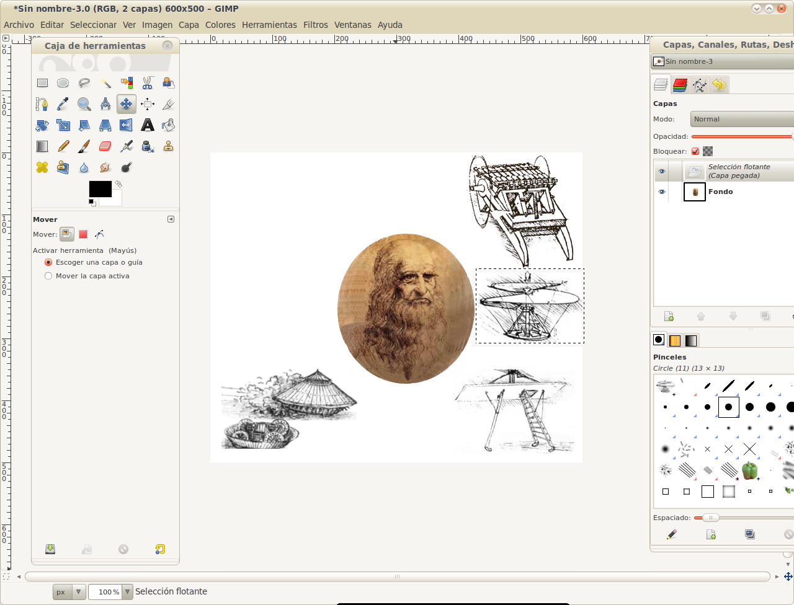Activate the Clone stamp tool
This screenshot has height=605, width=794.
(x=168, y=146)
